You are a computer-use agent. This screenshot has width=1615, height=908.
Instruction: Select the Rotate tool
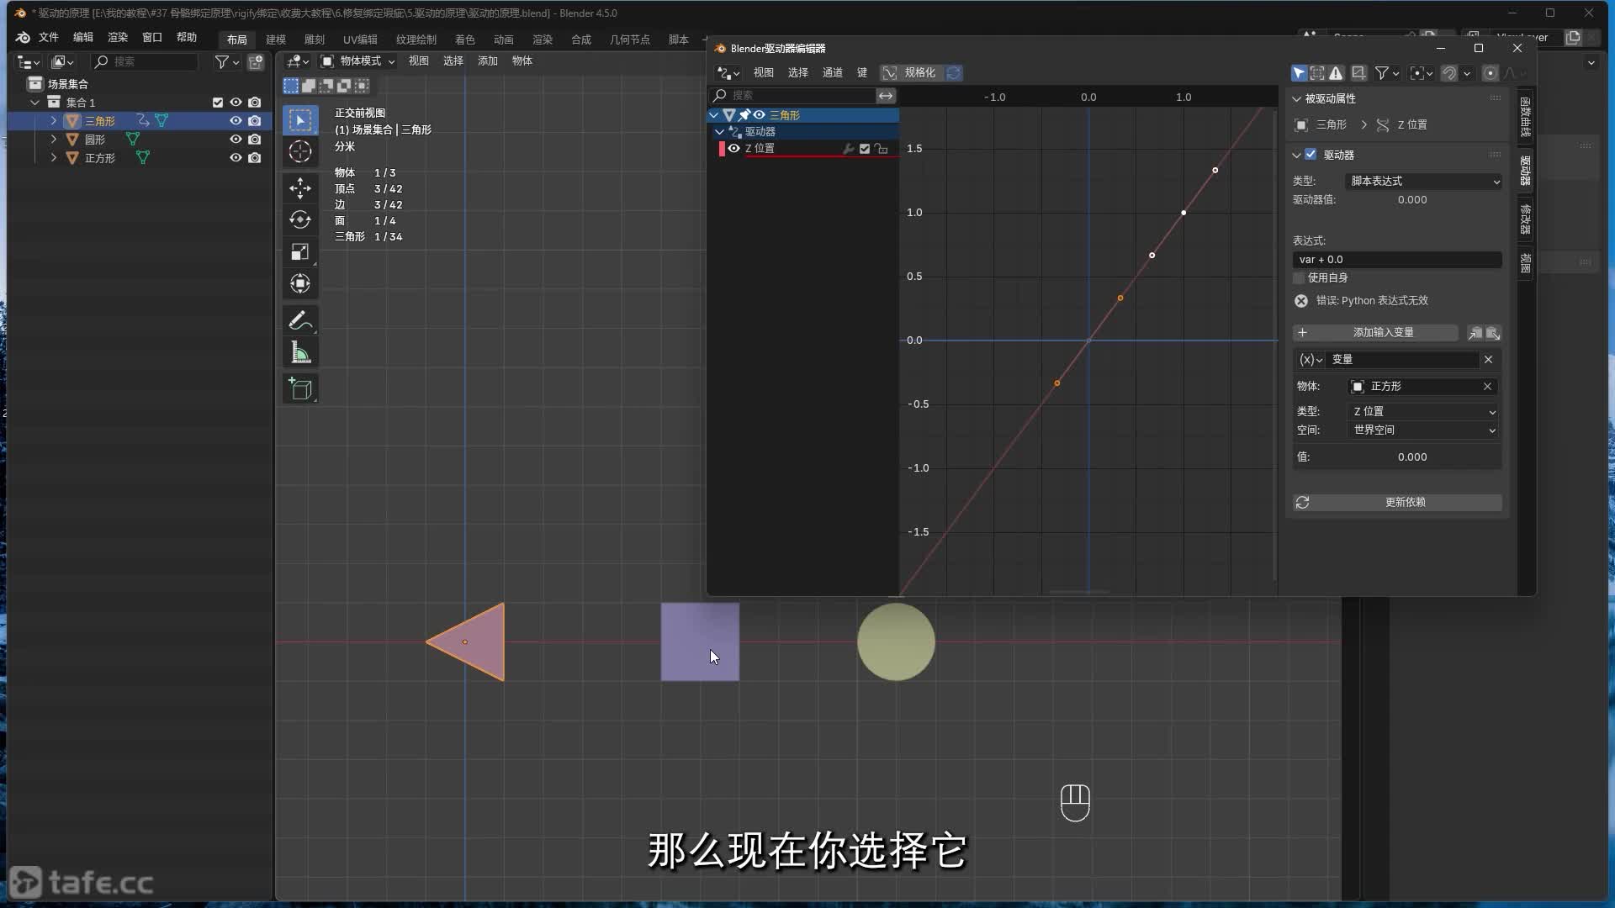300,219
